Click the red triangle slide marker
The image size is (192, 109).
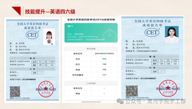pyautogui.click(x=17, y=10)
